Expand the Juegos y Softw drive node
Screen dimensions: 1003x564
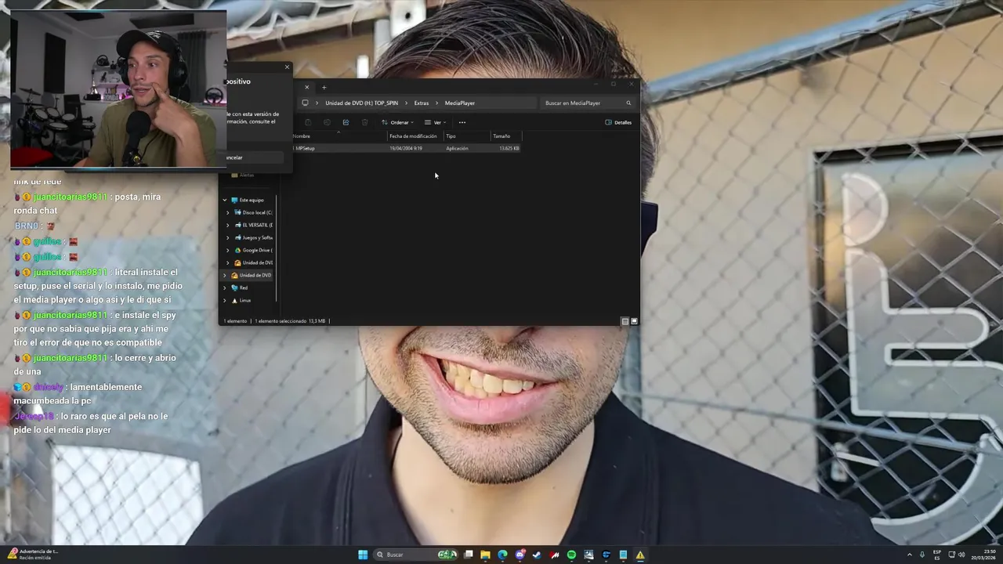pyautogui.click(x=228, y=237)
